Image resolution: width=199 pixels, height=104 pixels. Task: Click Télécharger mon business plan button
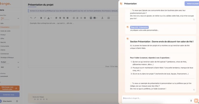[x=9, y=88]
